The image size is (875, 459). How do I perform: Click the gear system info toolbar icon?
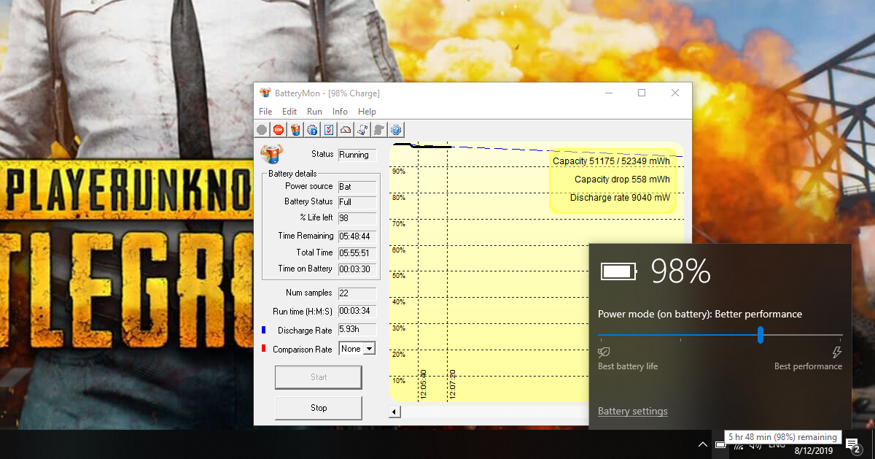tap(312, 130)
